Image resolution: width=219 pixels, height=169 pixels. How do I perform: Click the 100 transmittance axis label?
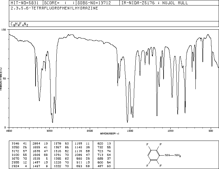(x=4, y=30)
